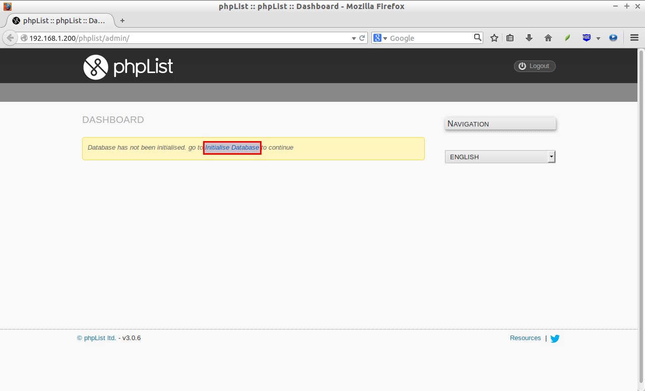The image size is (645, 391).
Task: Open the English language dropdown
Action: [500, 157]
